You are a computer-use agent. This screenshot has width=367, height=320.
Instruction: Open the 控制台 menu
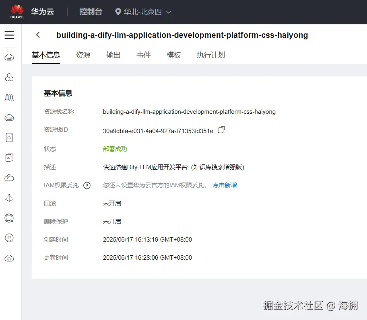(91, 12)
